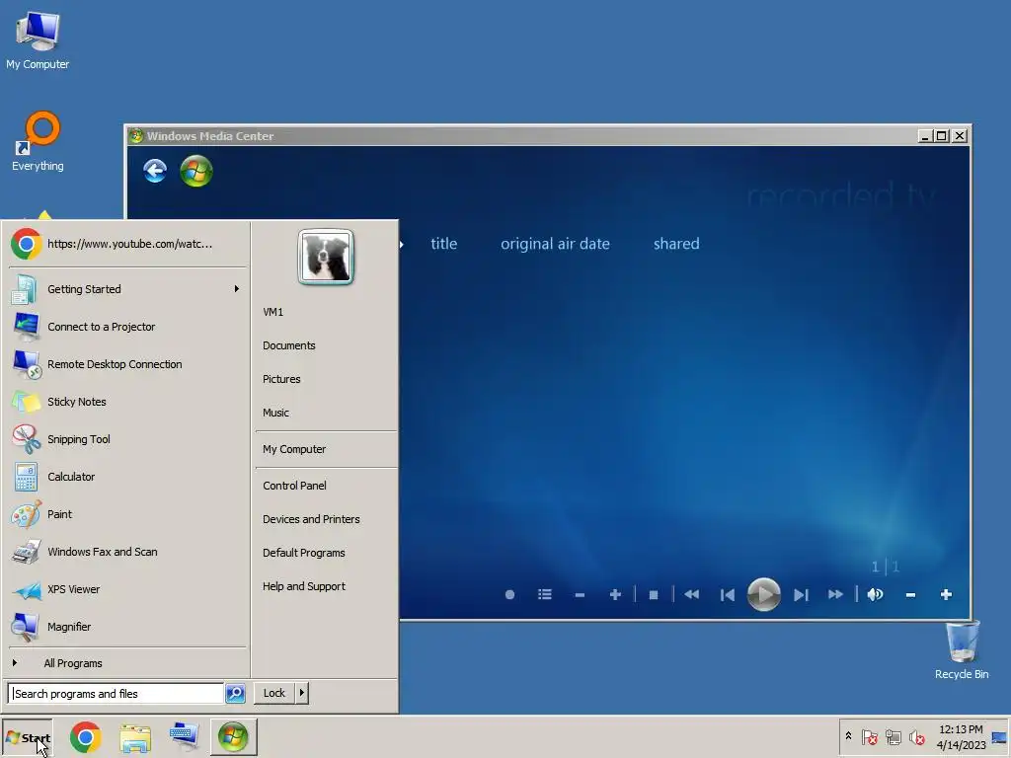Viewport: 1011px width, 758px height.
Task: Channel down using the minus beside the guide icon
Action: (x=580, y=595)
